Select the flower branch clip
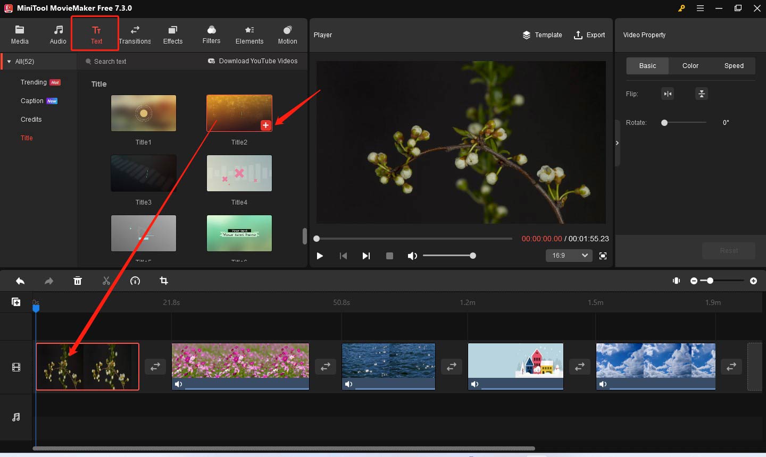Screen dimensions: 766x457 coord(88,367)
